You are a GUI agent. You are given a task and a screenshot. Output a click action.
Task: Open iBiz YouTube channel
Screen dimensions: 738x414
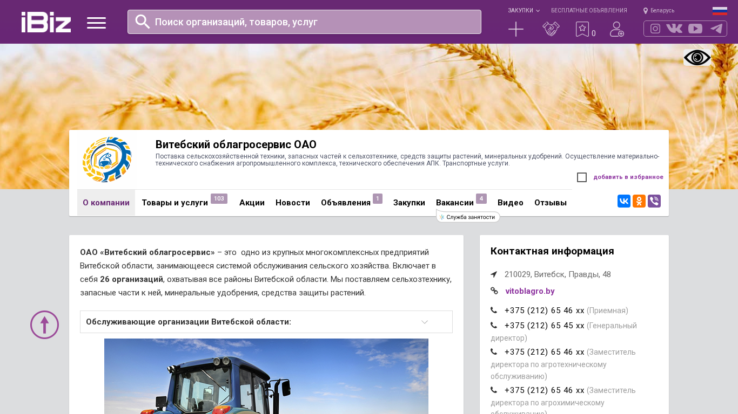tap(695, 29)
